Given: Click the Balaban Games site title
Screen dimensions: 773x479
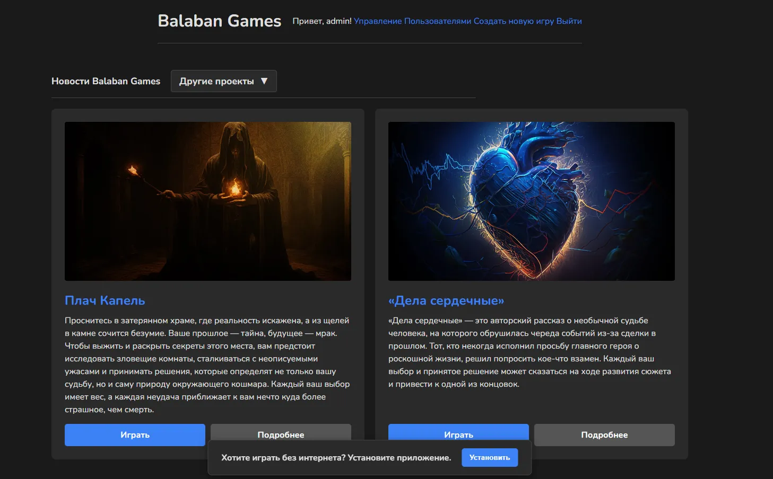Looking at the screenshot, I should click(219, 21).
